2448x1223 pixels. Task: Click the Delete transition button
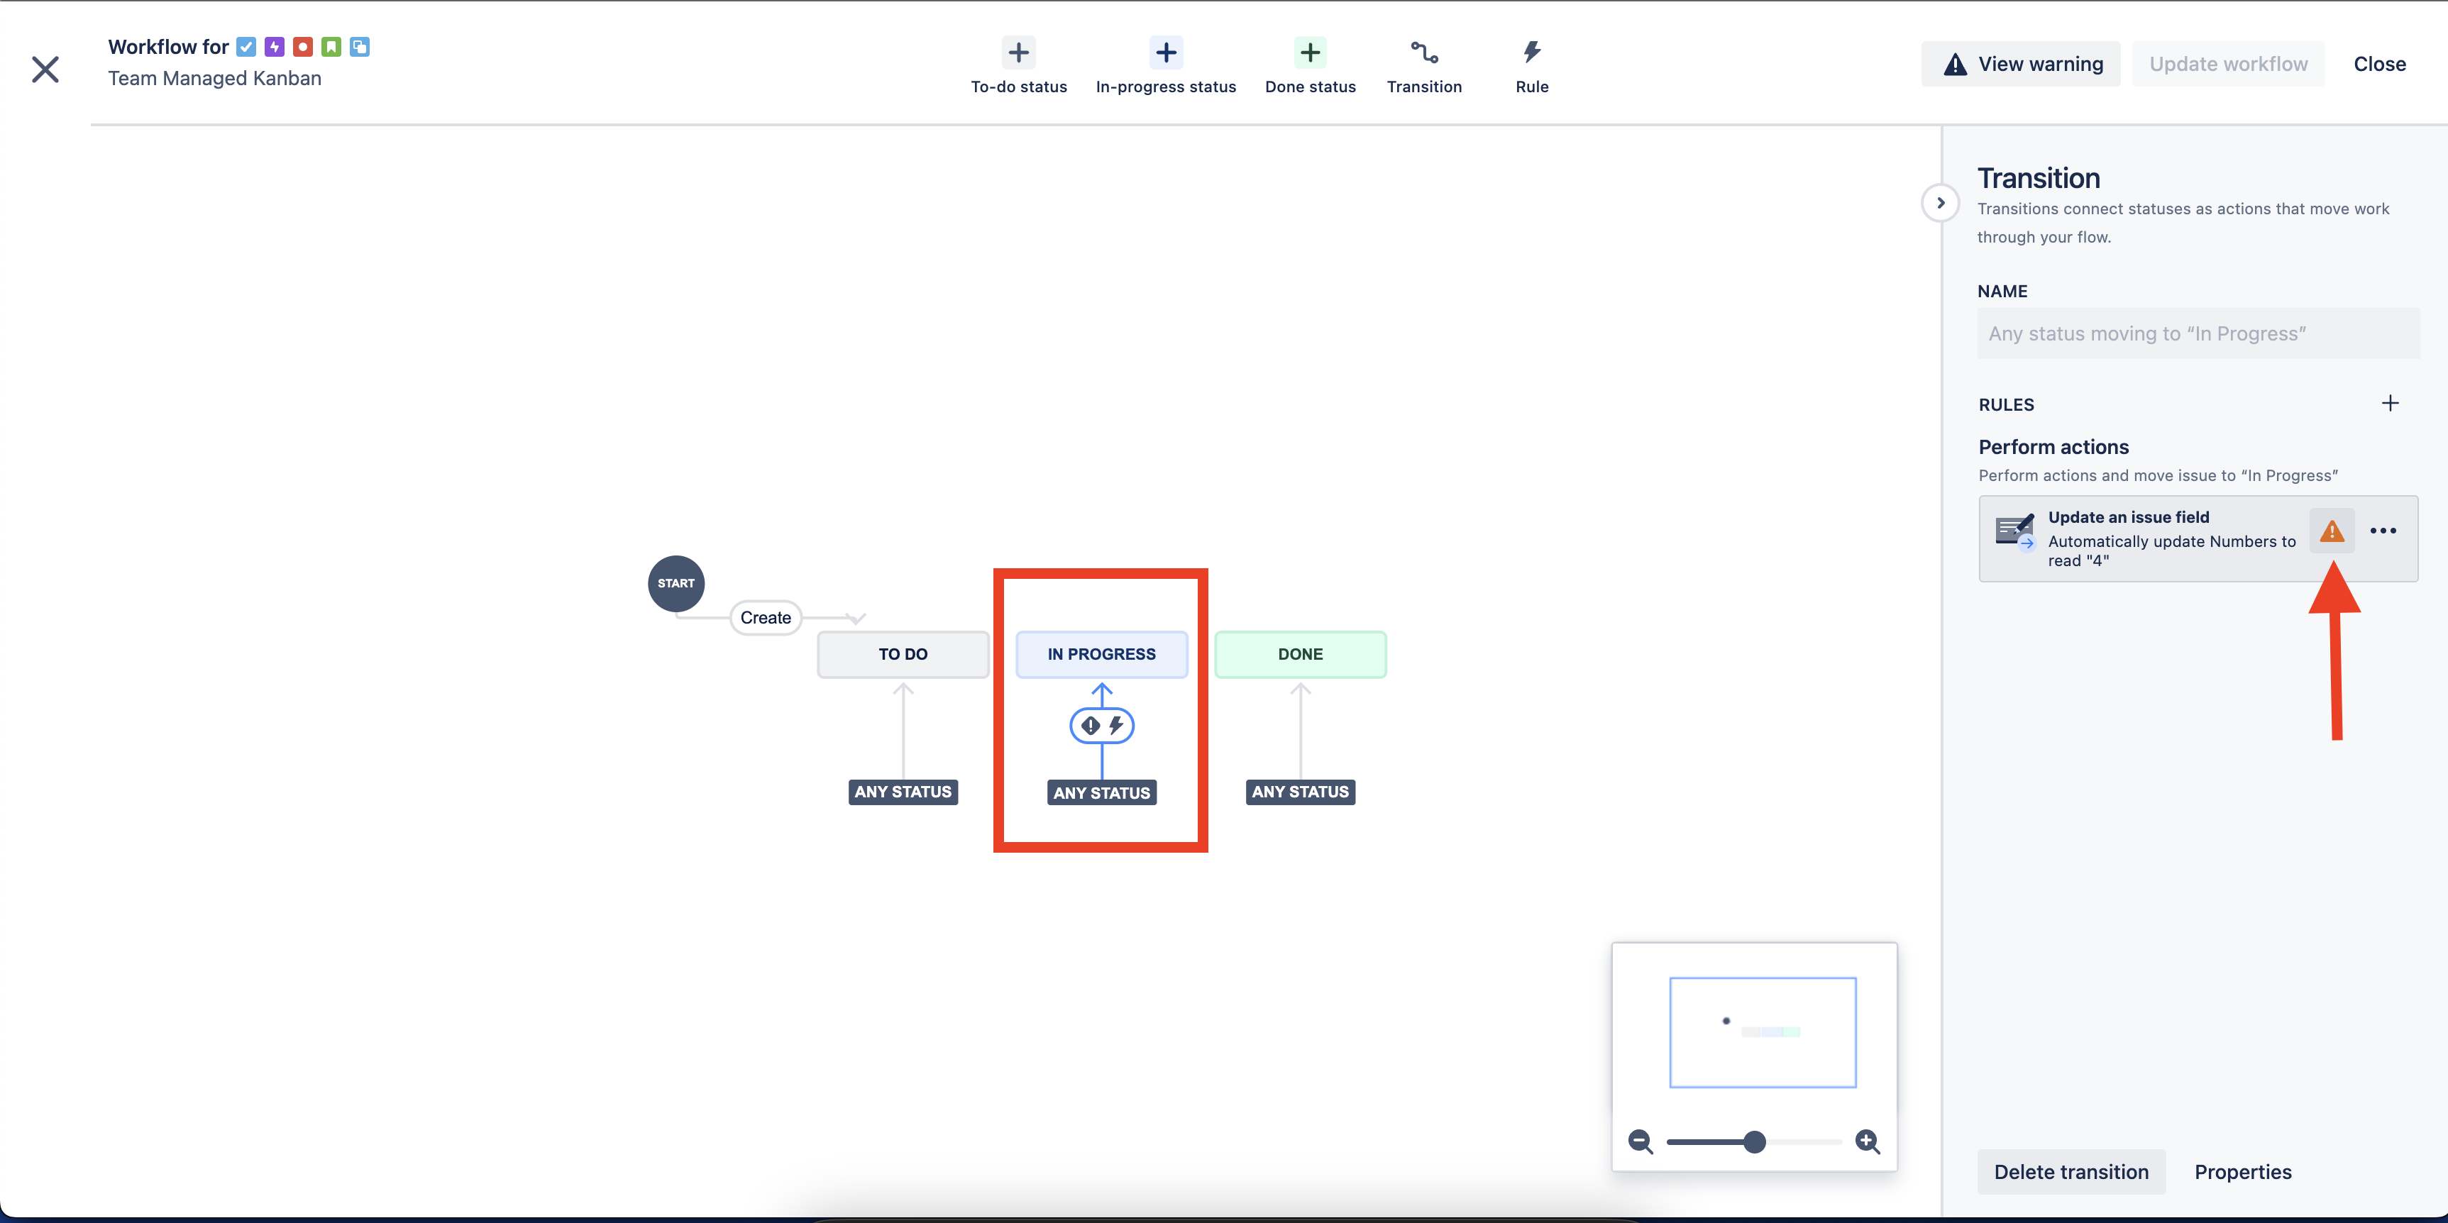pos(2071,1172)
